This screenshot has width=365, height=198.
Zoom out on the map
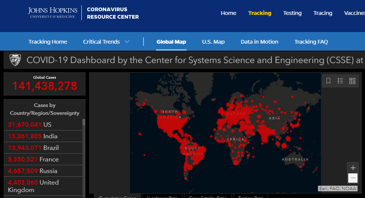pyautogui.click(x=353, y=178)
